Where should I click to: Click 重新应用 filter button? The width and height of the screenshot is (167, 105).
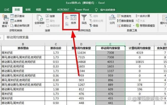96,21
